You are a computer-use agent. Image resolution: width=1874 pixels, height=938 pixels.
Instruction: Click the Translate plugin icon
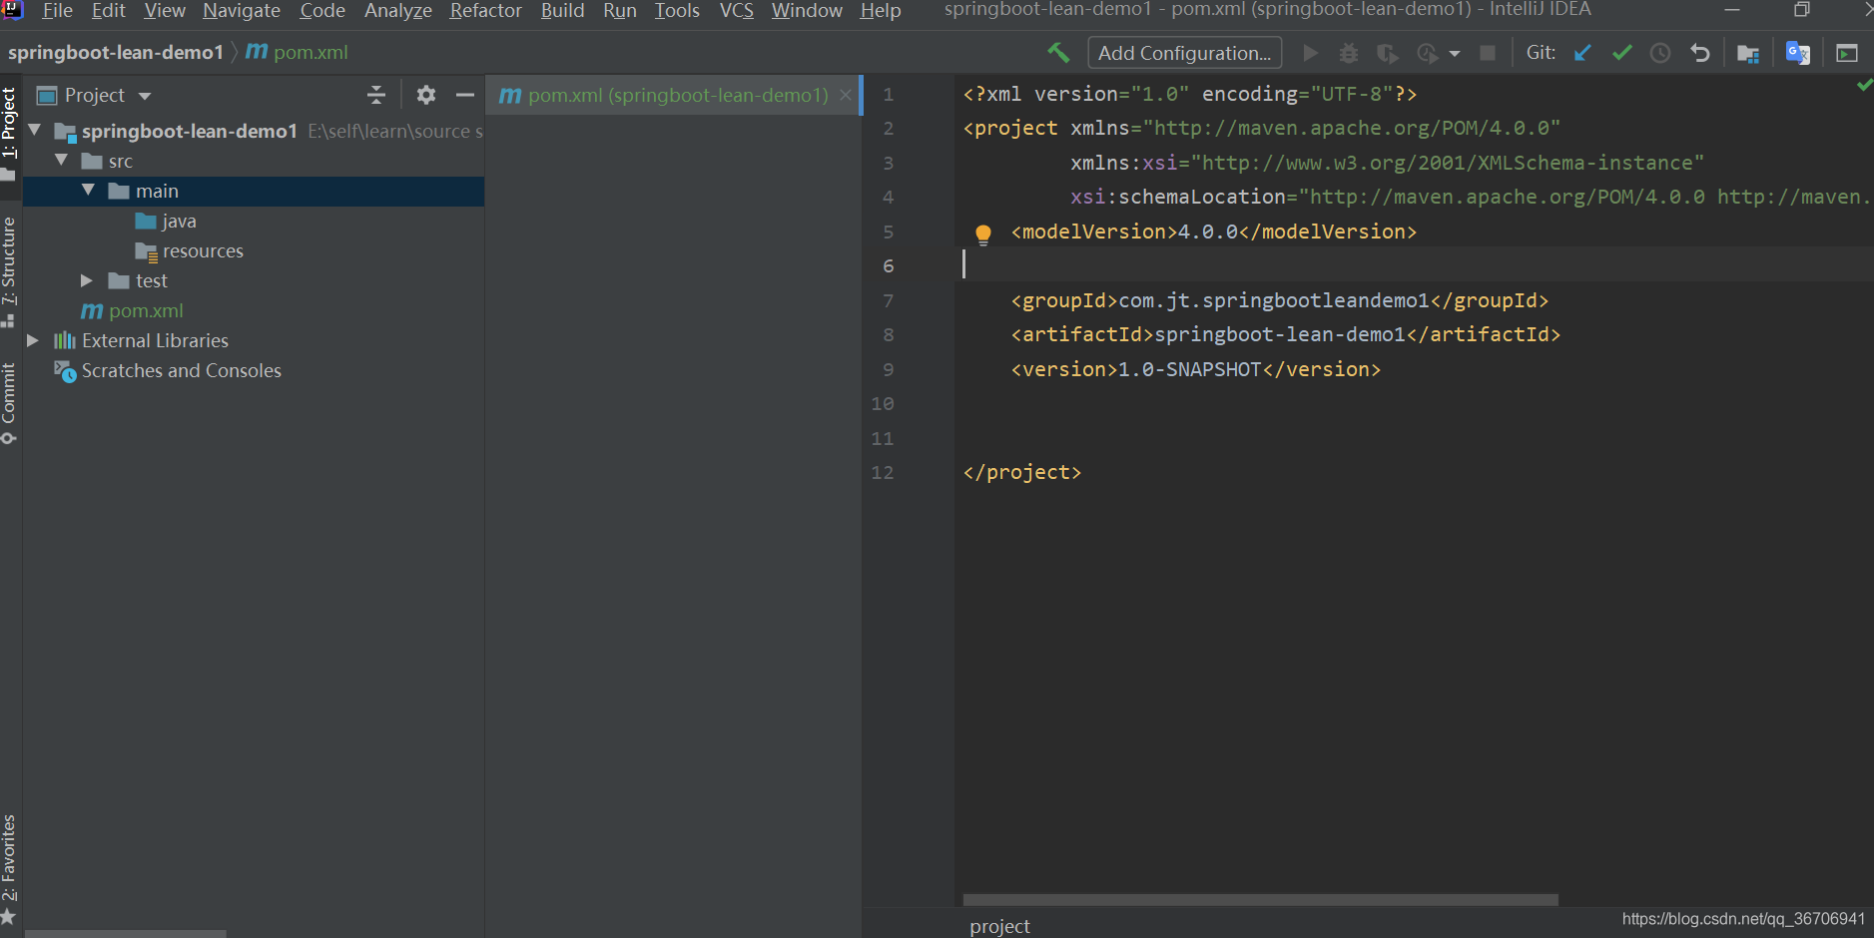point(1798,53)
